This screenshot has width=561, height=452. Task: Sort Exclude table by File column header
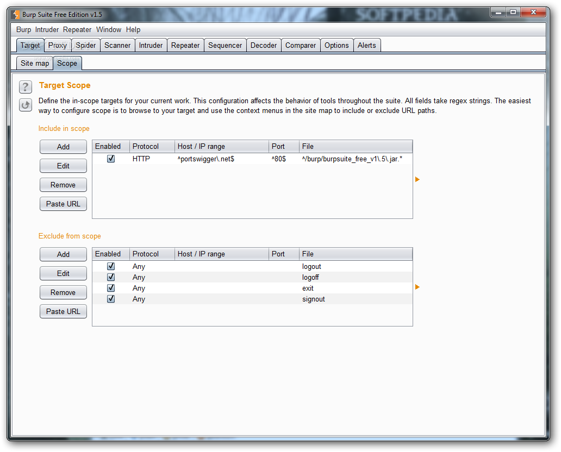(x=356, y=254)
